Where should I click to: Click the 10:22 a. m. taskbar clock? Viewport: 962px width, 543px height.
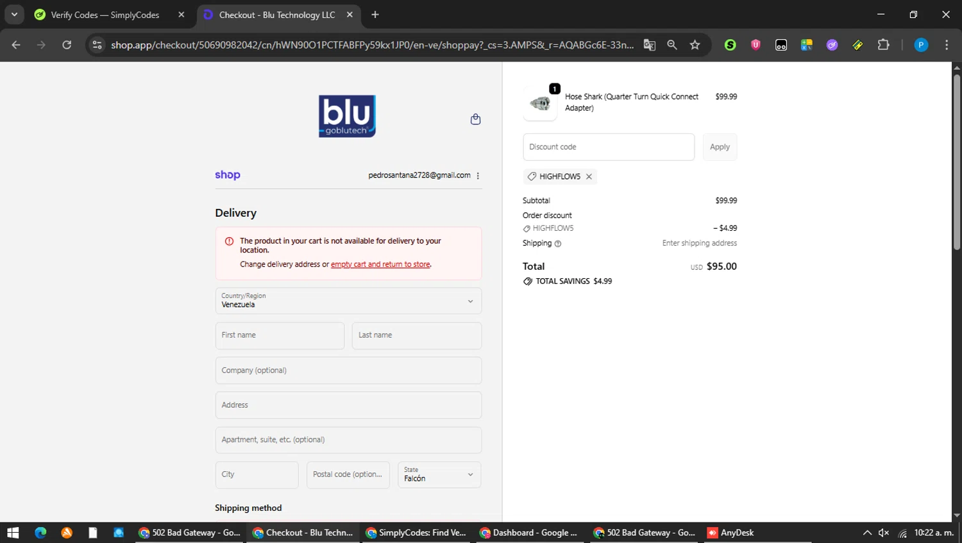coord(934,533)
